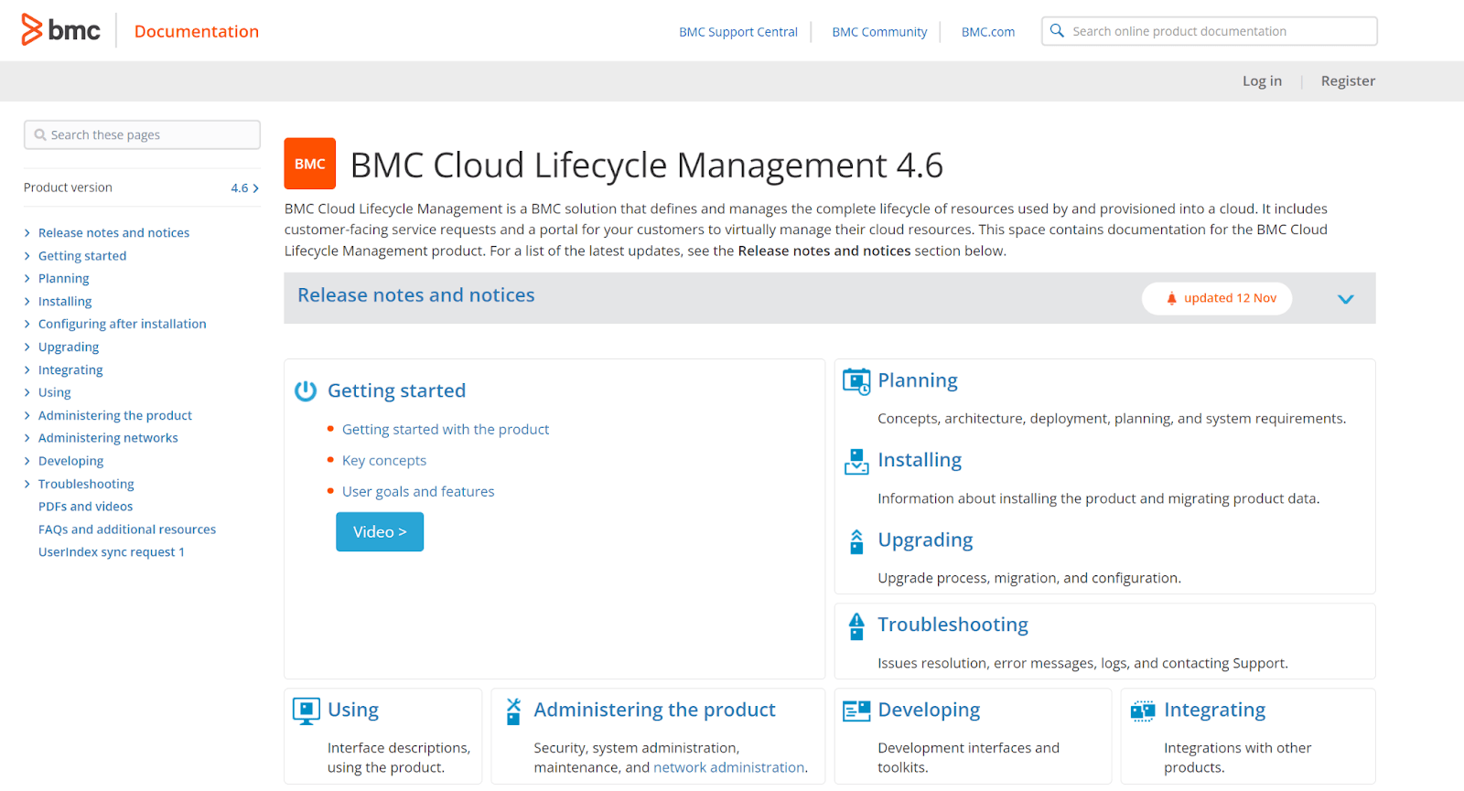Expand the Troubleshooting sidebar arrow
This screenshot has width=1464, height=791.
[x=27, y=484]
